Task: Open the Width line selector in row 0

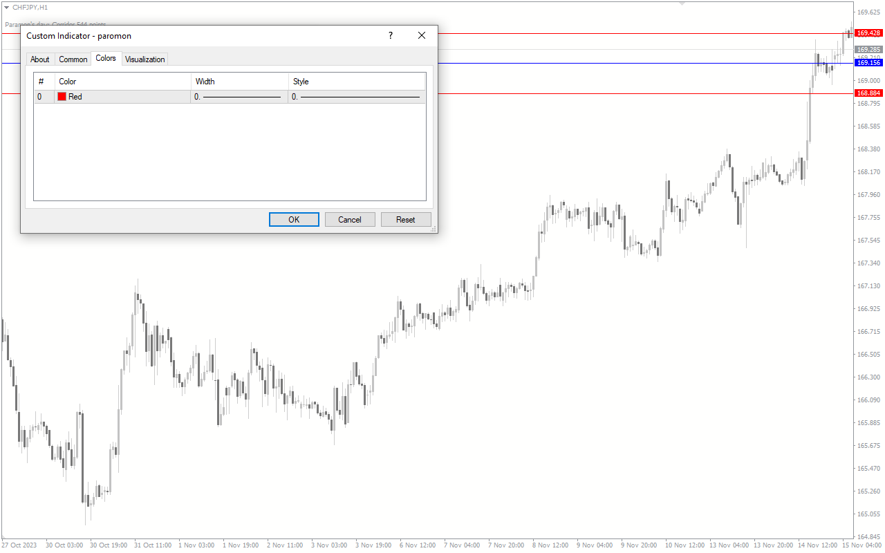Action: [x=240, y=97]
